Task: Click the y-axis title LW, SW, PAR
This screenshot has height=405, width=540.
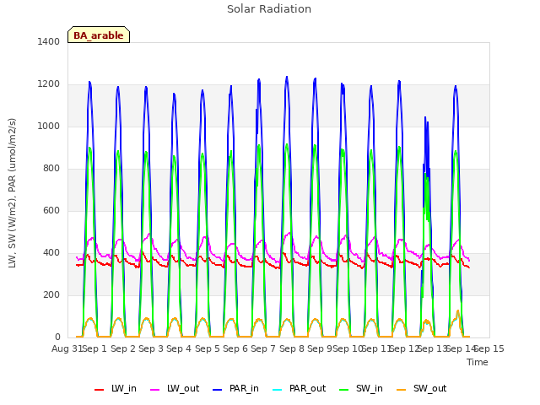Action: pos(12,193)
